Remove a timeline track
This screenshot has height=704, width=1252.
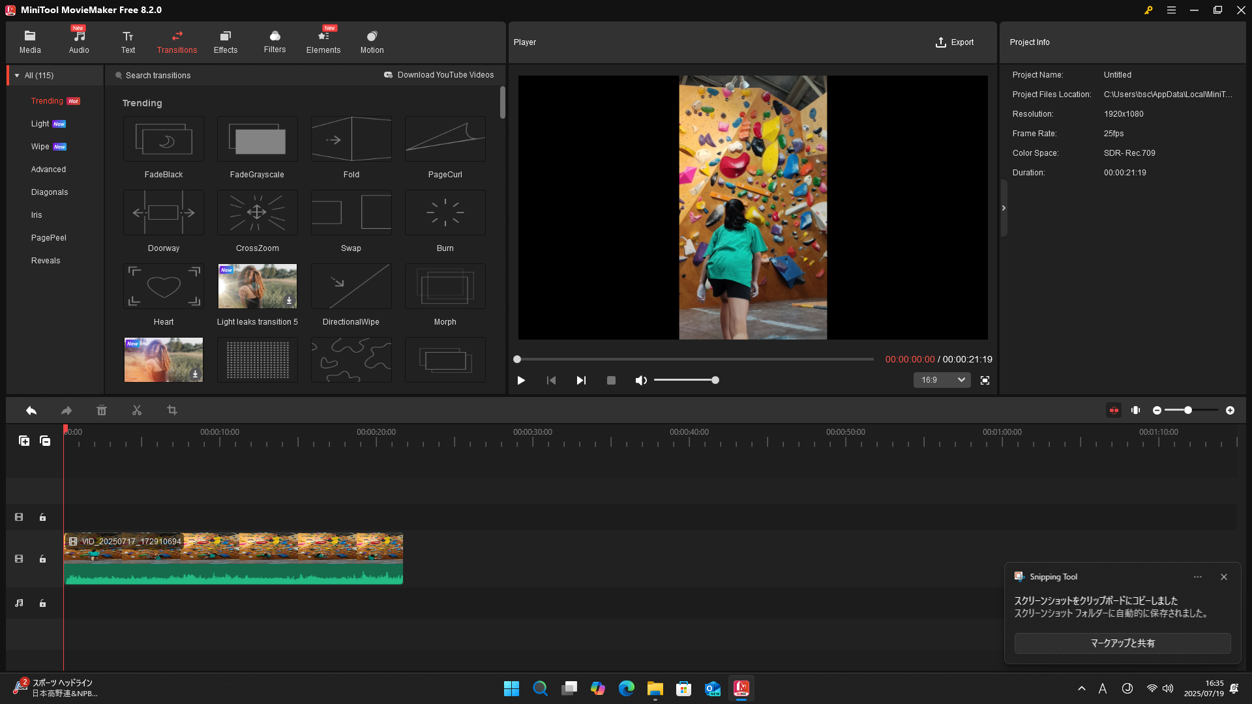45,441
